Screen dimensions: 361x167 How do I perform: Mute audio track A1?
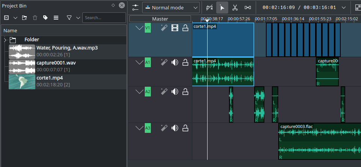tap(174, 62)
